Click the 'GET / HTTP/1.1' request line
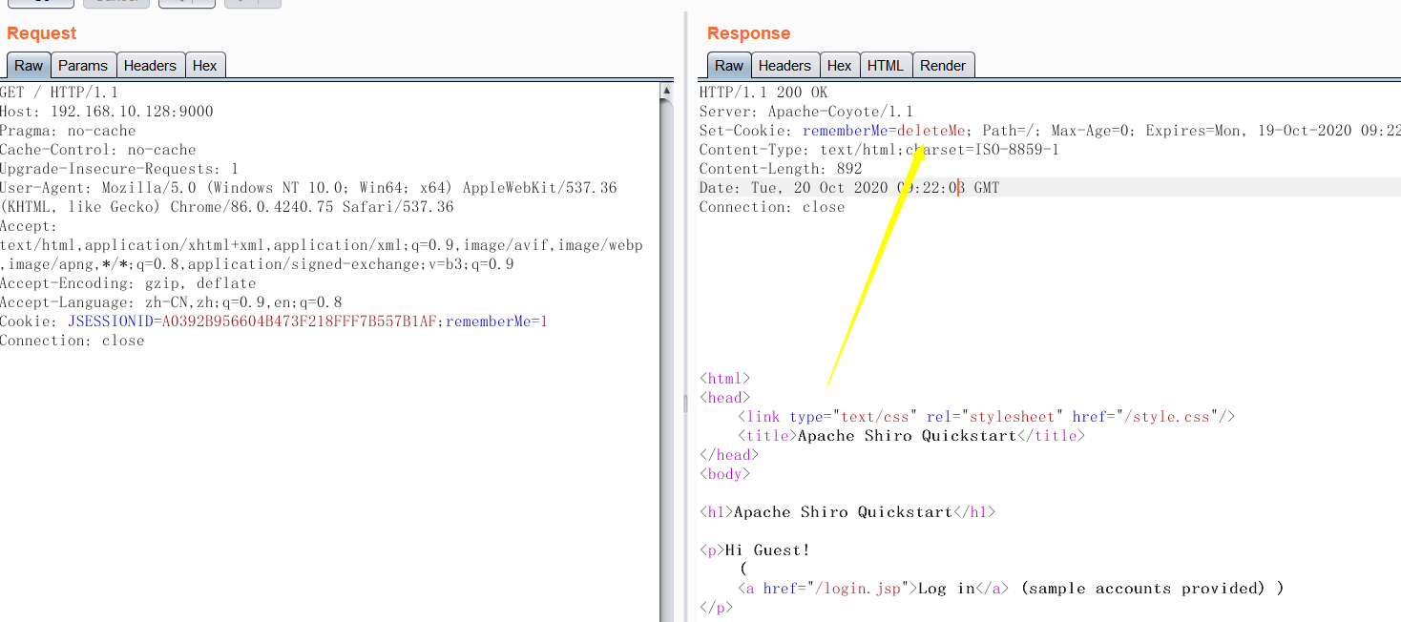1401x622 pixels. 59,93
